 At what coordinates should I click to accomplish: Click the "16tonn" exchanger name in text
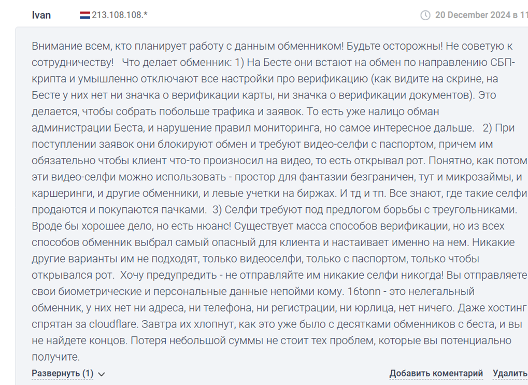tap(364, 291)
